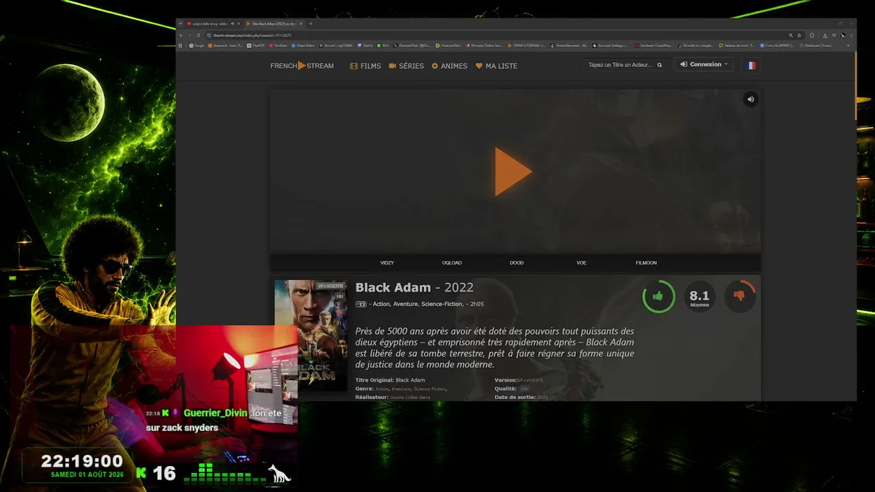Go to French Stream home logo
Viewport: 875px width, 492px height.
302,66
